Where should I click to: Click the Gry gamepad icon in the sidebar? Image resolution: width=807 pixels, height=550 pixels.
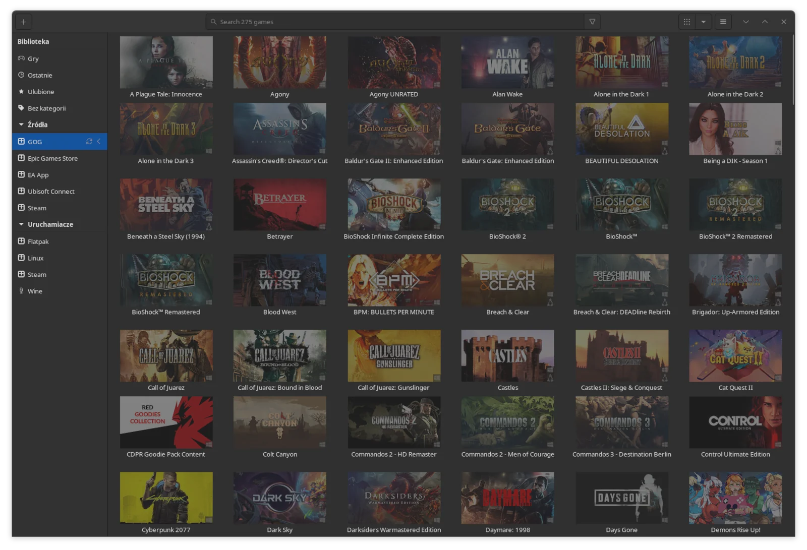21,58
